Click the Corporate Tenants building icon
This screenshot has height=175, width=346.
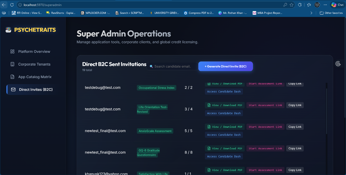coord(13,64)
